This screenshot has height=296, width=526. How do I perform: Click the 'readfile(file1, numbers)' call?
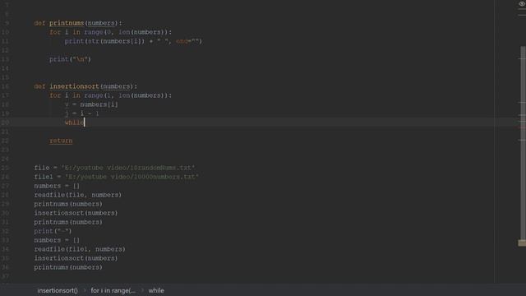pos(80,249)
